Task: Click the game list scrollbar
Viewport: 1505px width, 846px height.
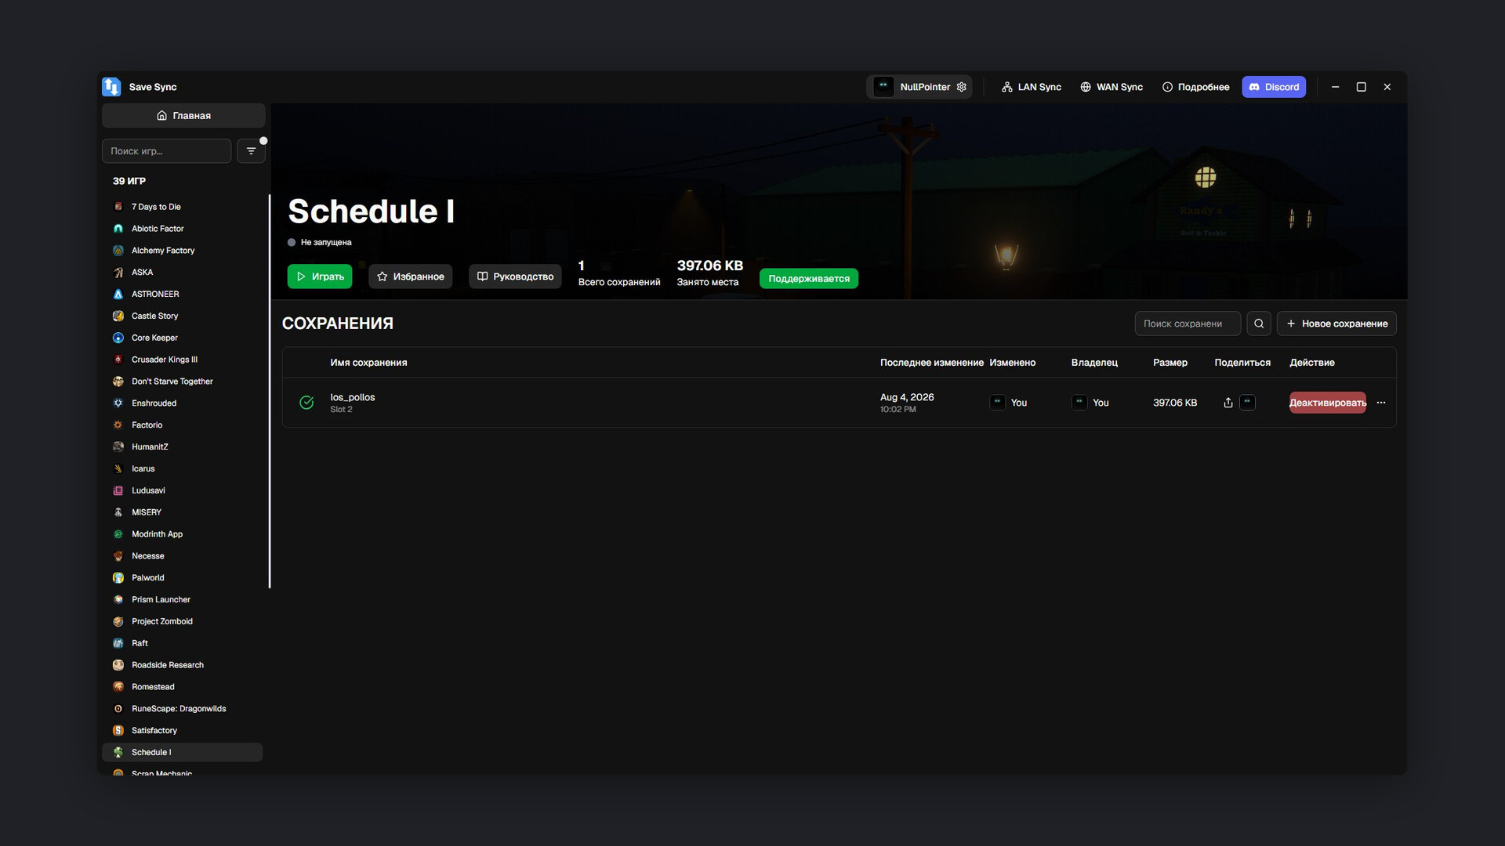Action: click(x=270, y=392)
